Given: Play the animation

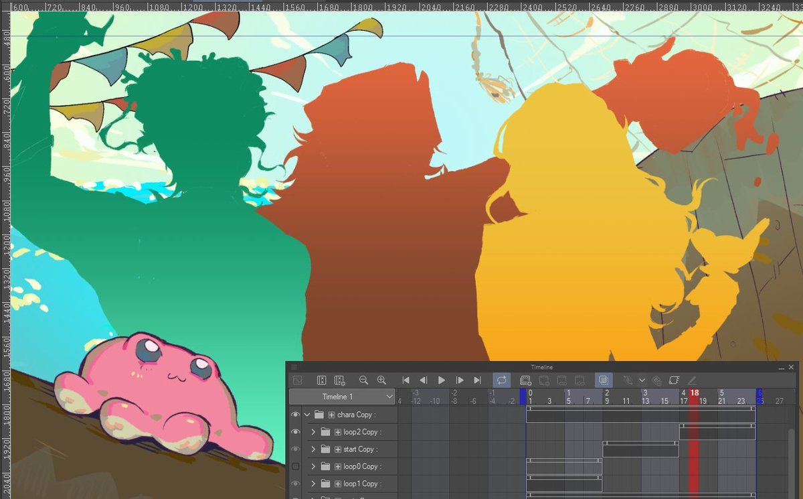Looking at the screenshot, I should click(442, 380).
